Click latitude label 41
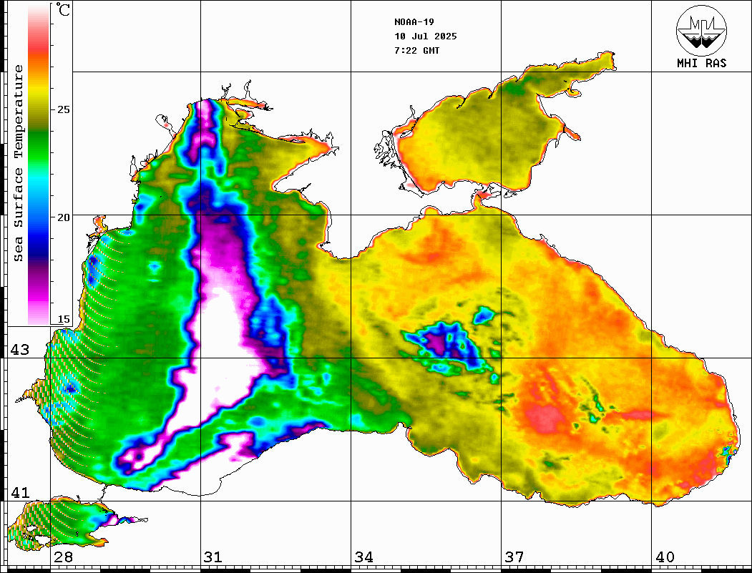The width and height of the screenshot is (752, 573). pyautogui.click(x=19, y=492)
